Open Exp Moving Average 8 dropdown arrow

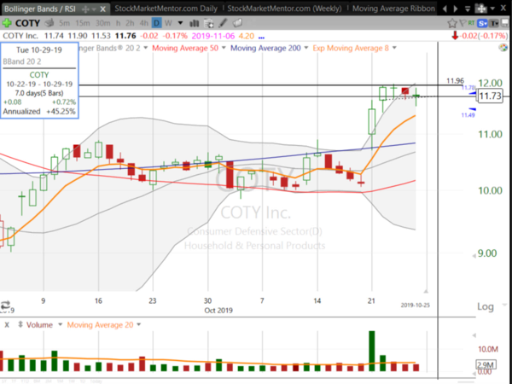click(394, 48)
